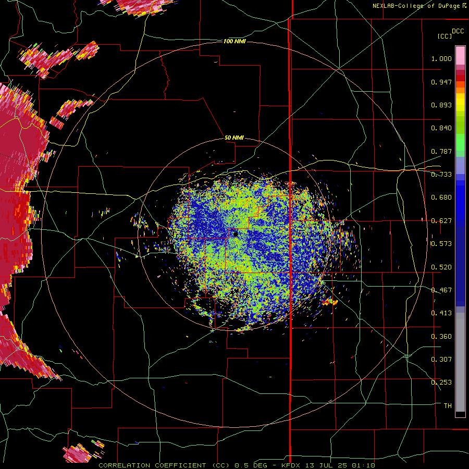Click the NEXLAB-College of DuPage credit text
The image size is (469, 469).
click(416, 6)
